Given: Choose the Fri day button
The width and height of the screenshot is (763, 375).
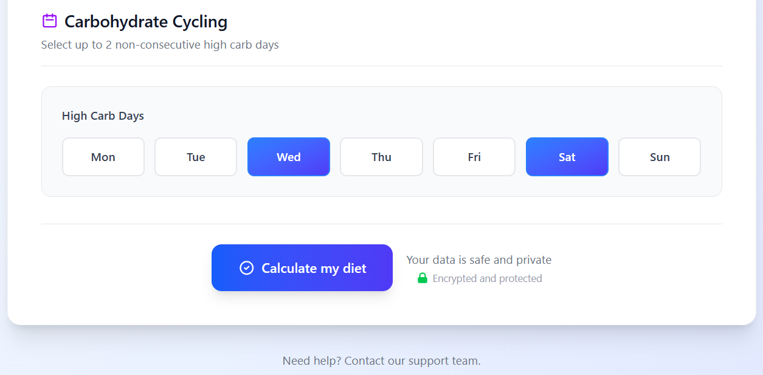Looking at the screenshot, I should 474,157.
